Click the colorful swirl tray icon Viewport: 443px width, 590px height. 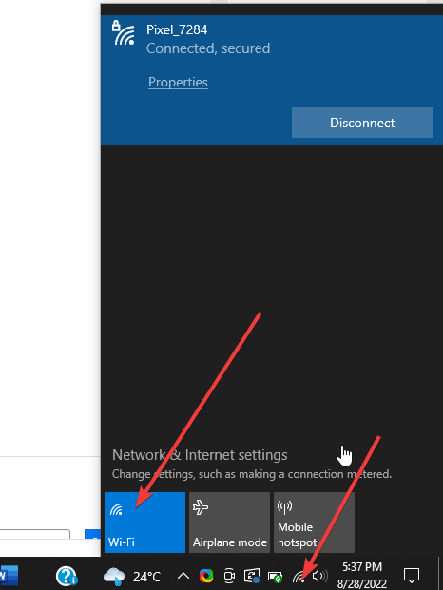(x=206, y=576)
